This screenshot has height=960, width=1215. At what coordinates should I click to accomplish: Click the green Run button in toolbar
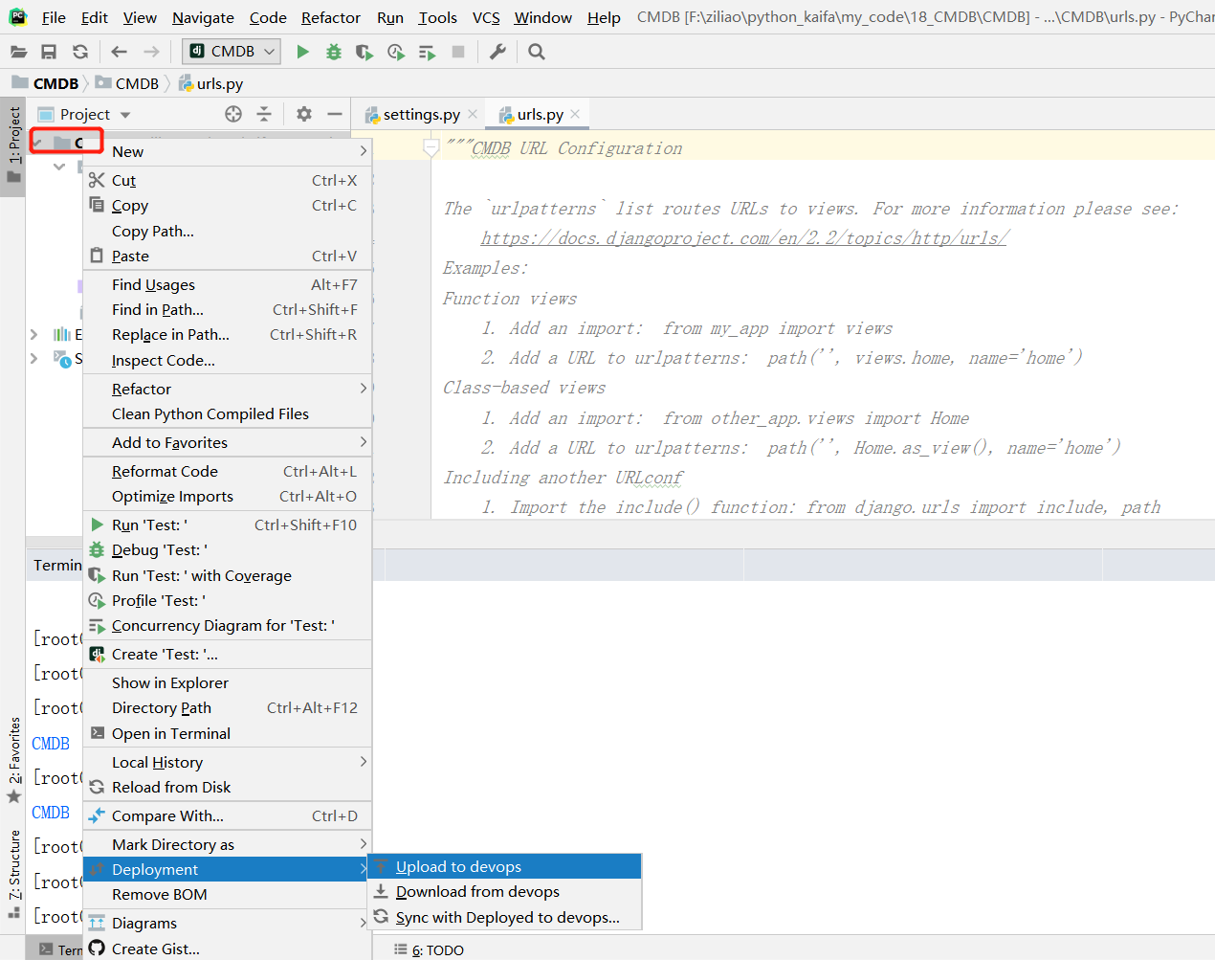pyautogui.click(x=303, y=52)
